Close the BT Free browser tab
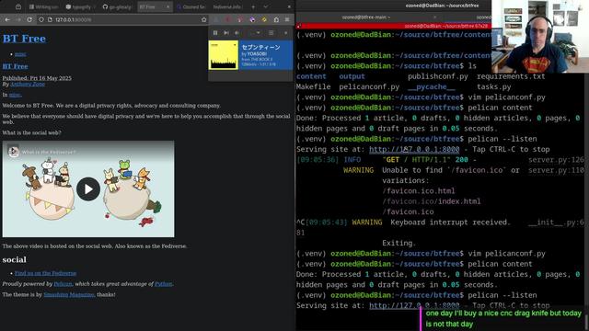Image resolution: width=589 pixels, height=331 pixels. 167,6
